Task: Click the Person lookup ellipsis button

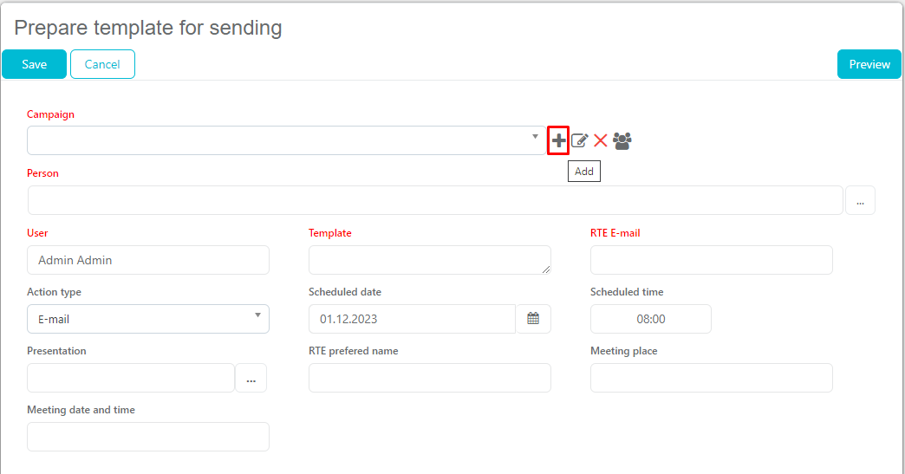Action: 859,200
